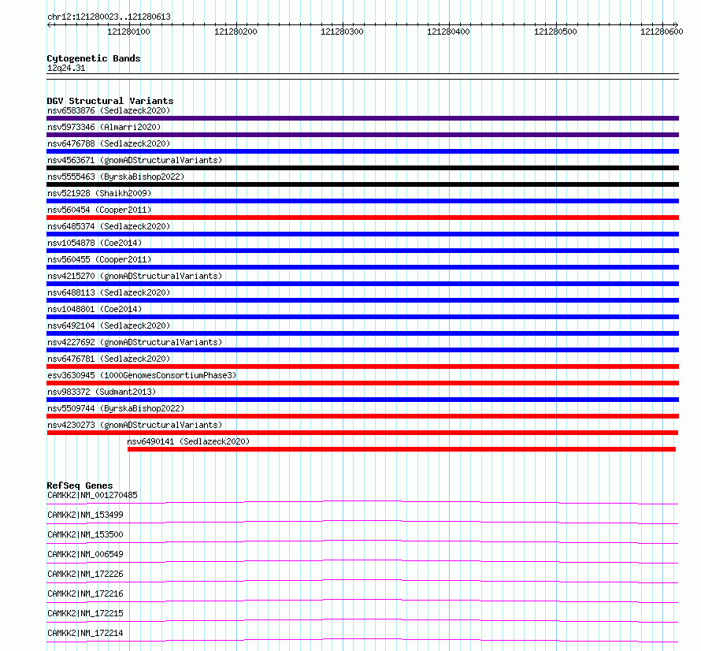The width and height of the screenshot is (701, 651).
Task: Select the CAMKK2|NM_153499 transcript label
Action: click(85, 515)
